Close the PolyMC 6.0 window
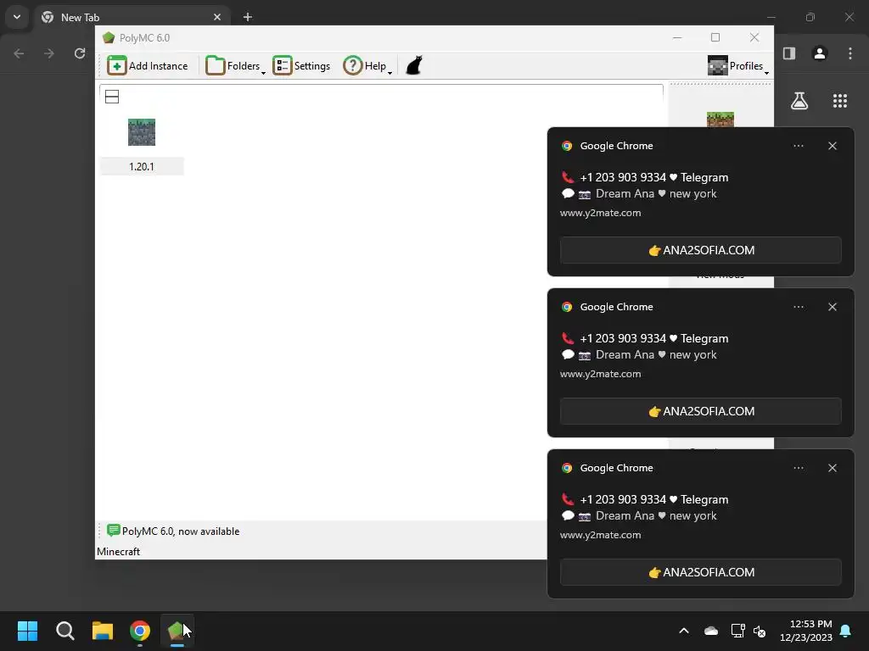The image size is (869, 651). (x=754, y=37)
